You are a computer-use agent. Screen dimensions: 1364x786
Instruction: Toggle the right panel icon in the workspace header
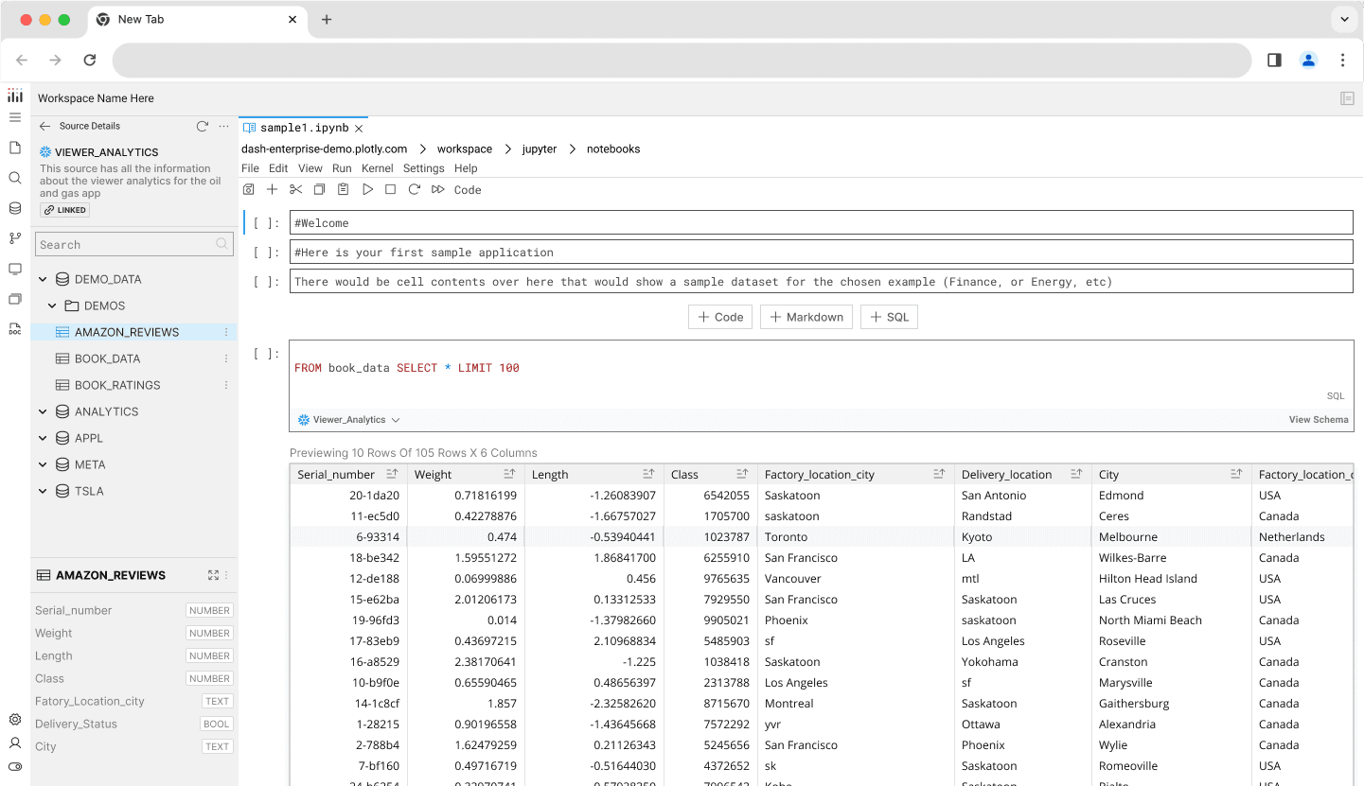[x=1347, y=98]
